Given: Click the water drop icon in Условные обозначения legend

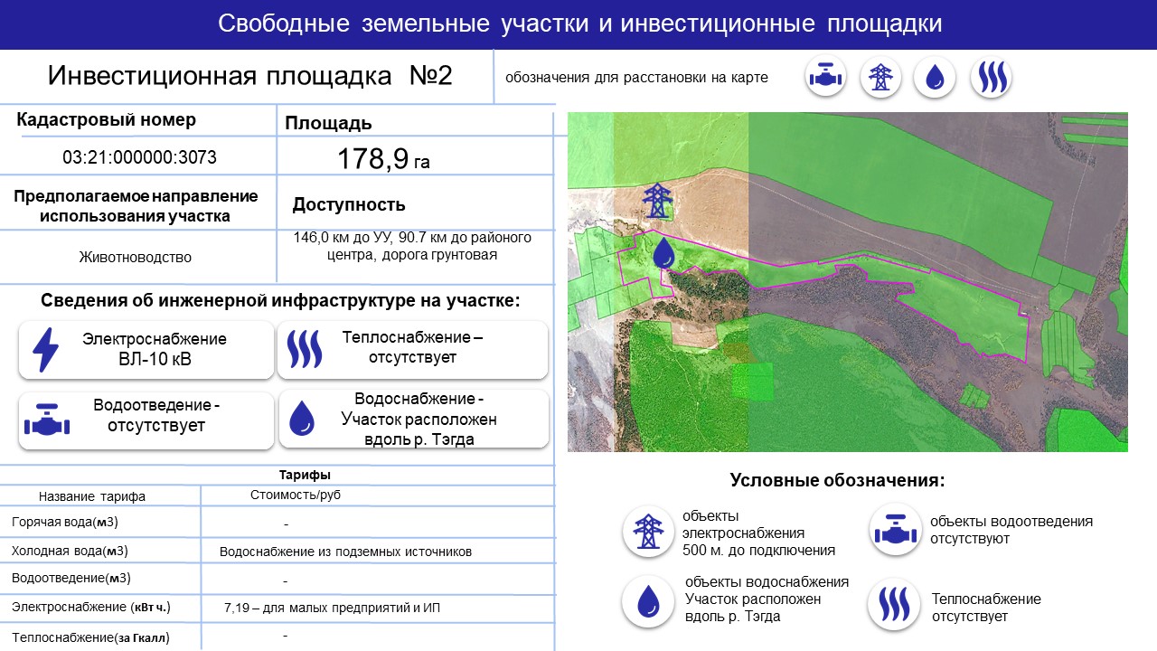Looking at the screenshot, I should (x=647, y=602).
